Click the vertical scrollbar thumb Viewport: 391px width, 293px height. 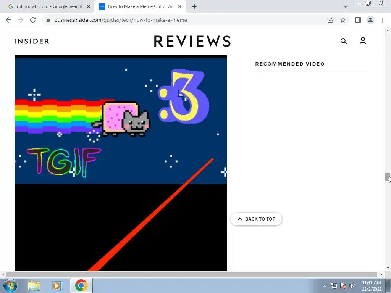click(388, 177)
